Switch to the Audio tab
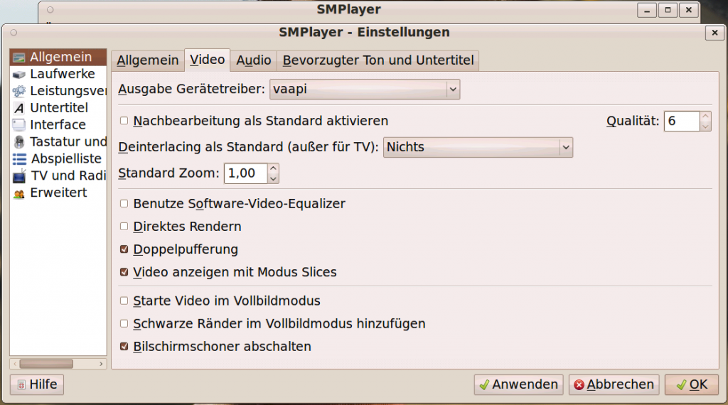The image size is (728, 405). click(254, 60)
